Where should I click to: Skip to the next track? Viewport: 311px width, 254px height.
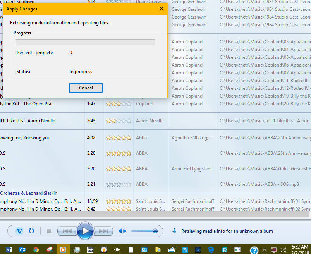(x=103, y=231)
